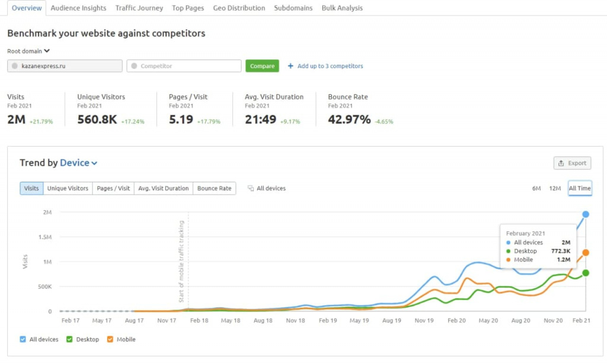Click the plus icon to add competitors
This screenshot has height=364, width=607.
(290, 66)
